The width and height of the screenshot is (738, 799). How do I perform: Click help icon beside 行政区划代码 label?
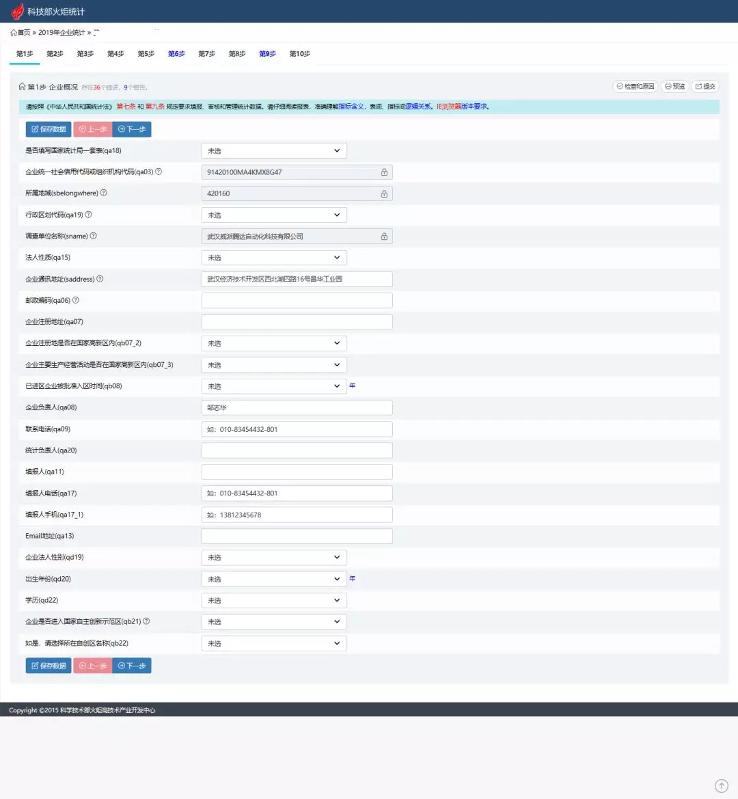(x=88, y=215)
